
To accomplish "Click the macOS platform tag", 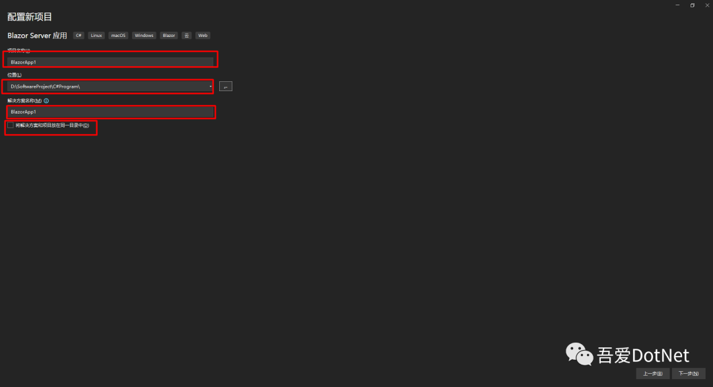I will (x=118, y=36).
